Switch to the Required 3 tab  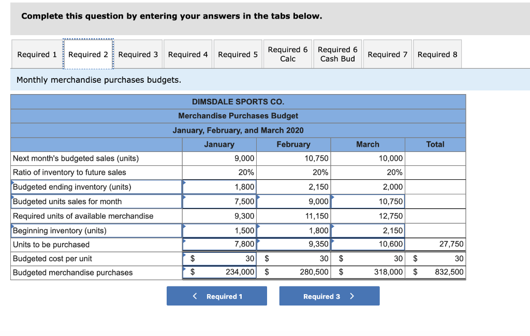[138, 54]
